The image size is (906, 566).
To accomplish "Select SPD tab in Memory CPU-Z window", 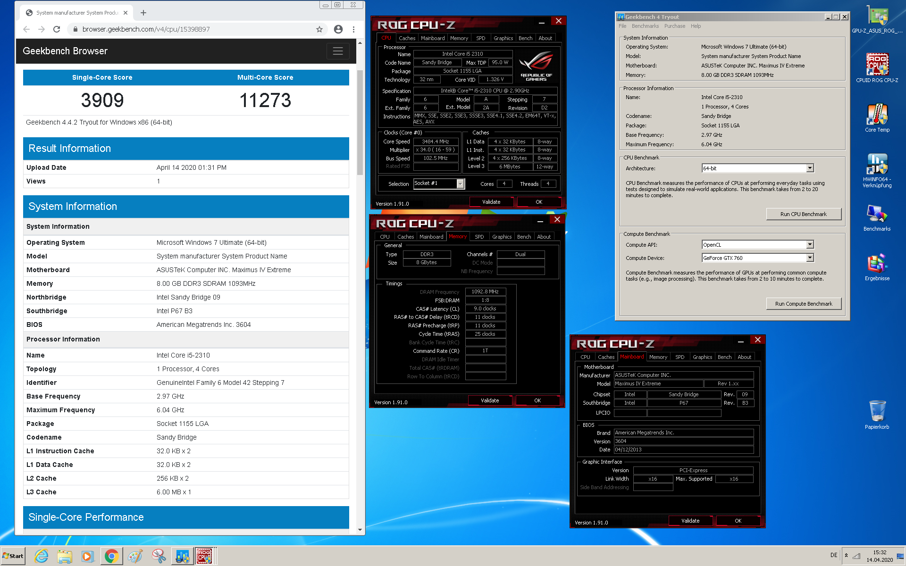I will [x=479, y=237].
